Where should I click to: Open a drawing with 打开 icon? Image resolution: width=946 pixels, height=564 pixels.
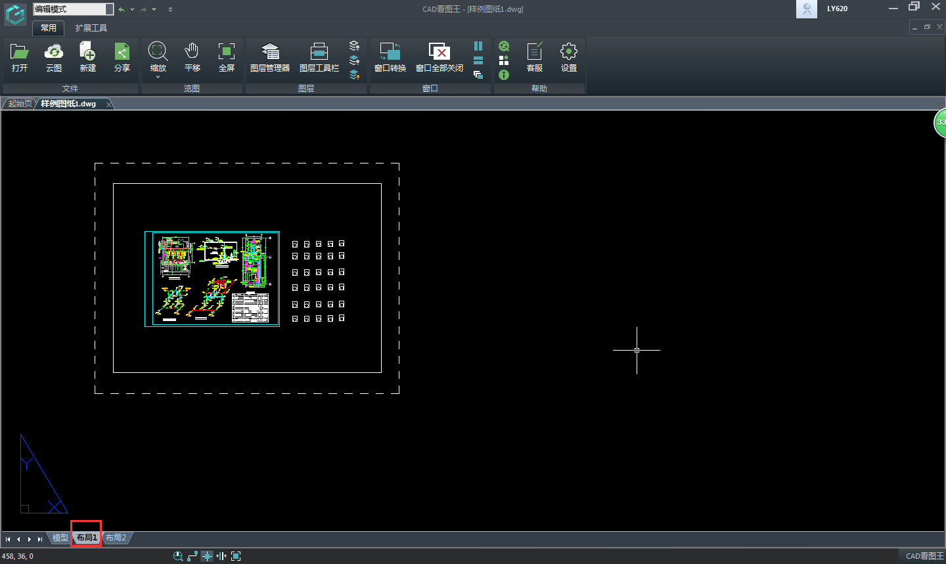20,57
